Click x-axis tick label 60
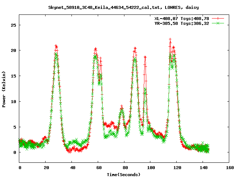 [x=99, y=168]
